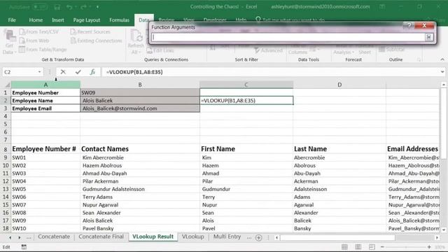The height and width of the screenshot is (252, 448).
Task: Collapse the ribbon with the up chevron
Action: (442, 59)
